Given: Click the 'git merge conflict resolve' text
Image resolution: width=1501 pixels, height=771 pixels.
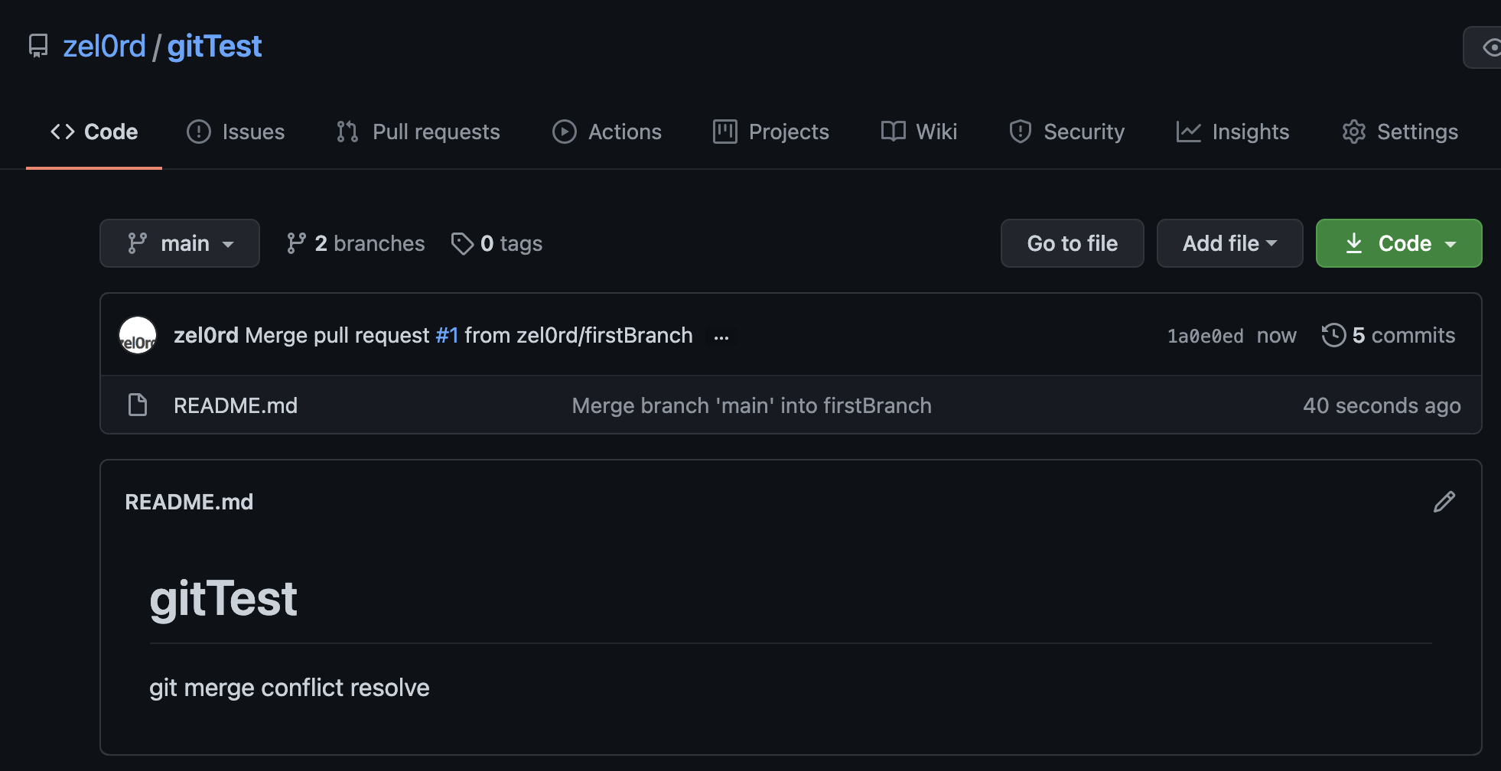Looking at the screenshot, I should 289,688.
